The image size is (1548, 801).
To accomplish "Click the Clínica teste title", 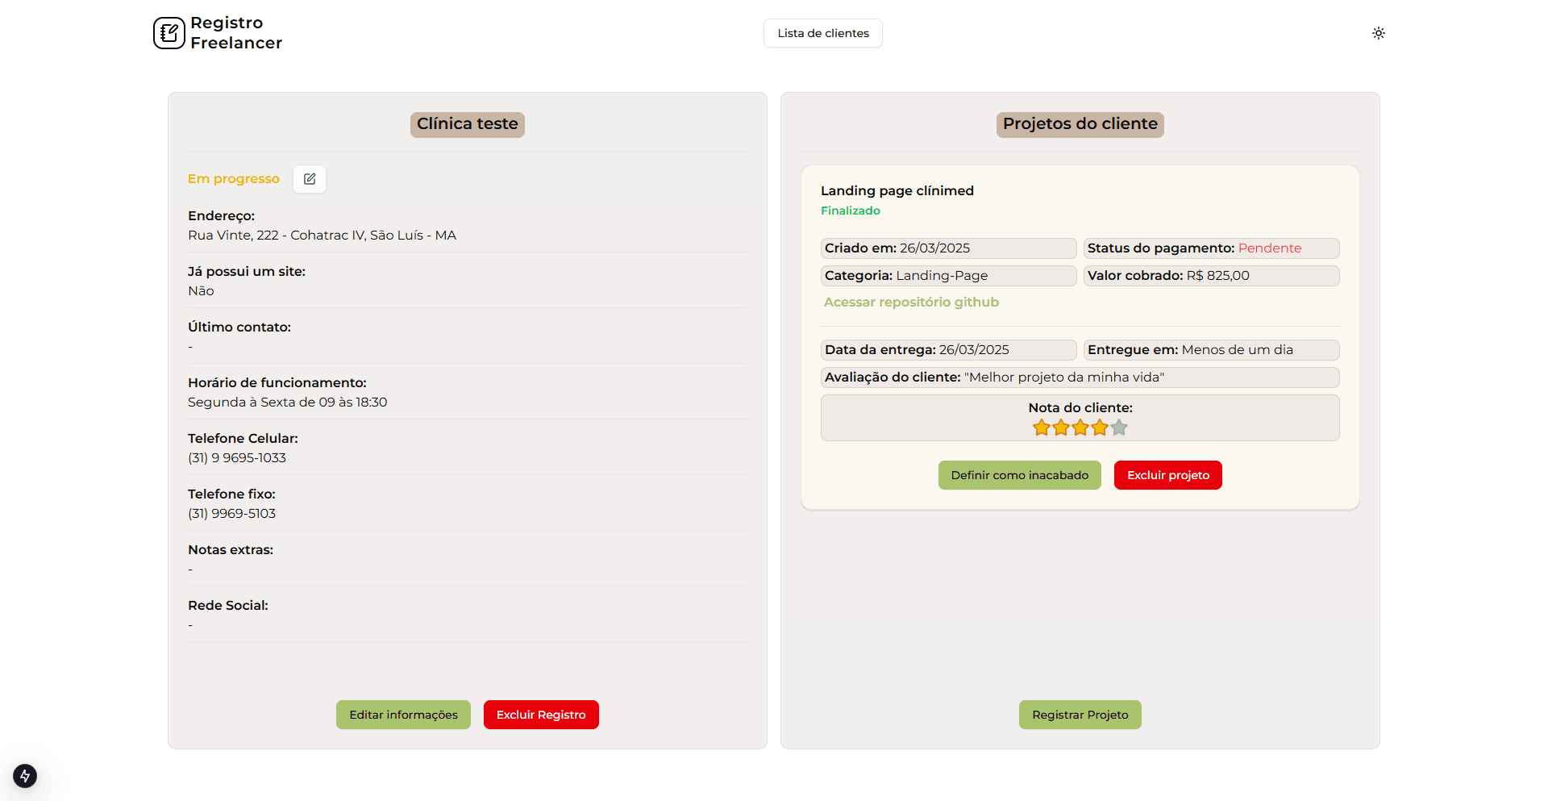I will point(467,124).
